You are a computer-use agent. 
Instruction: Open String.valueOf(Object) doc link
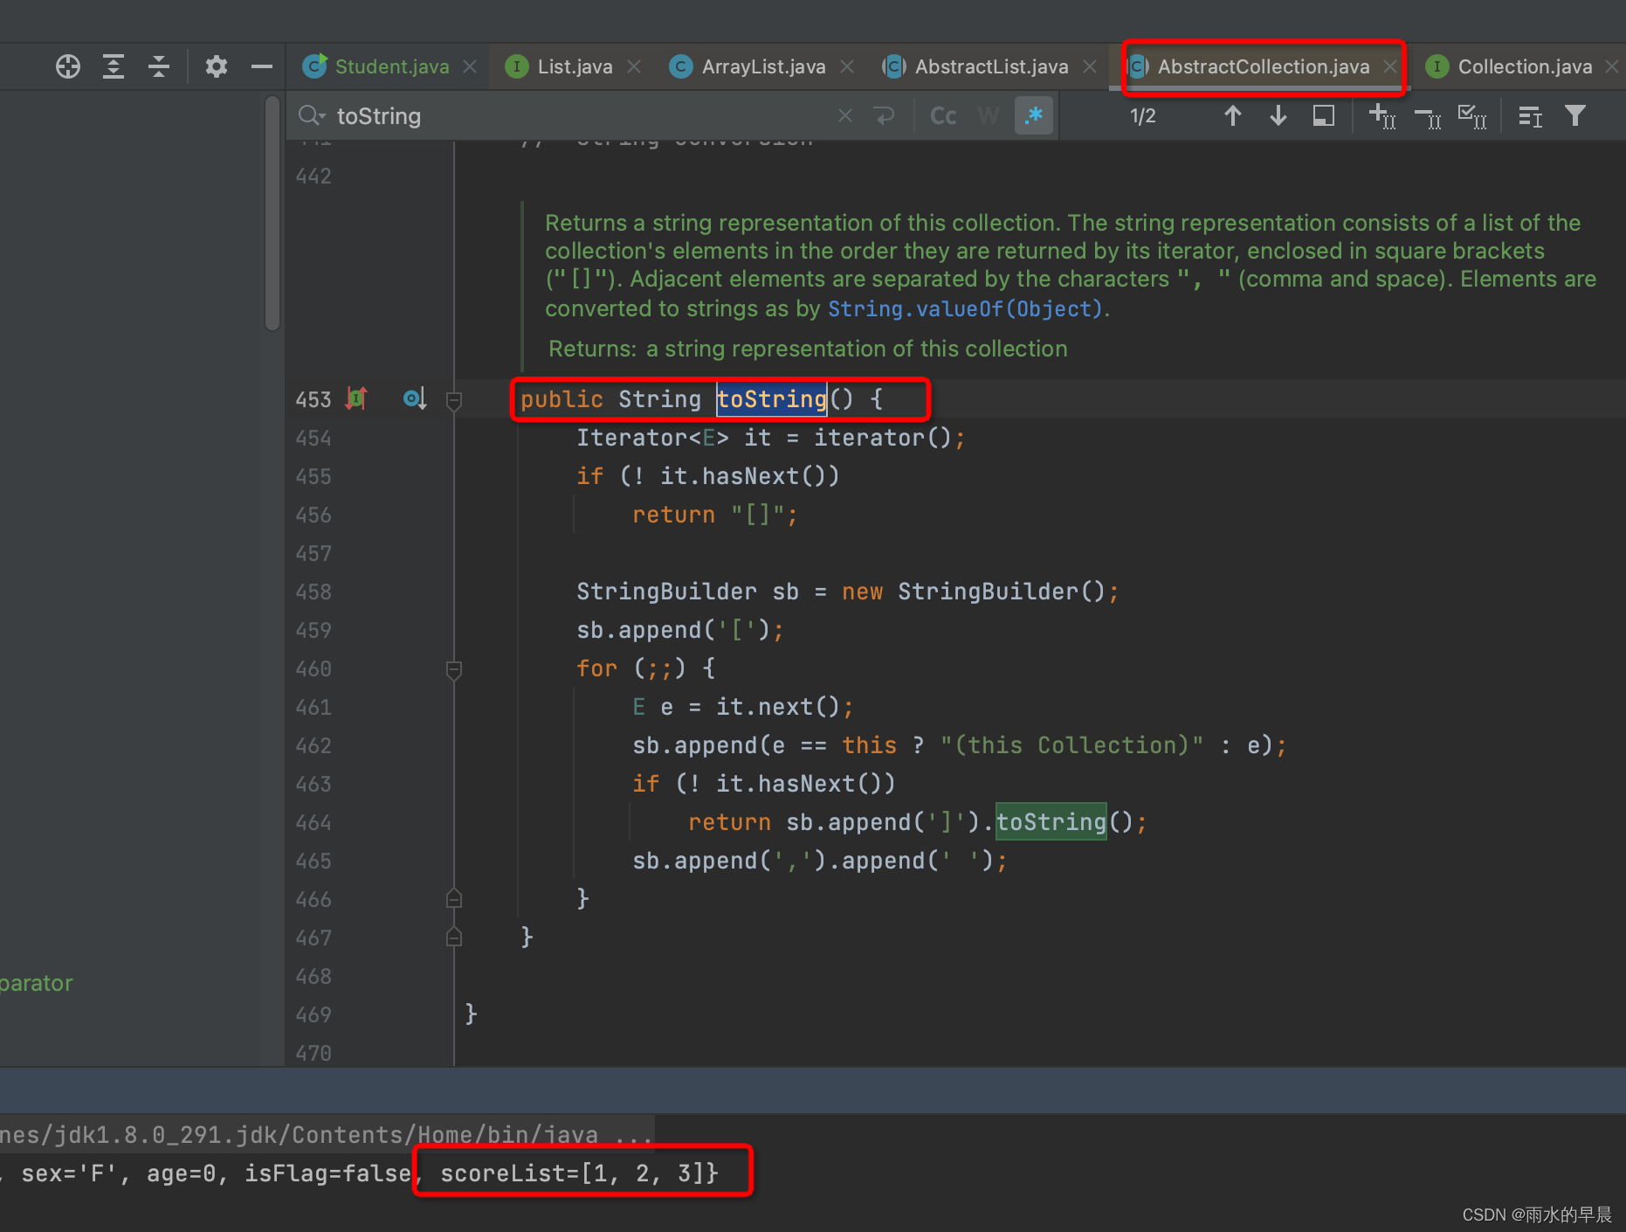(x=966, y=308)
